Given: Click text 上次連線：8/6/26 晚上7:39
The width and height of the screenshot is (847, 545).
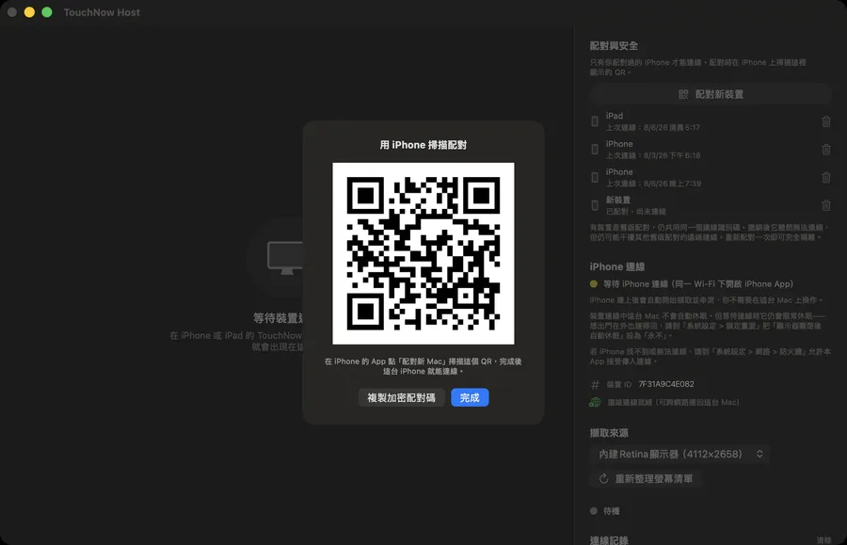Looking at the screenshot, I should tap(653, 184).
